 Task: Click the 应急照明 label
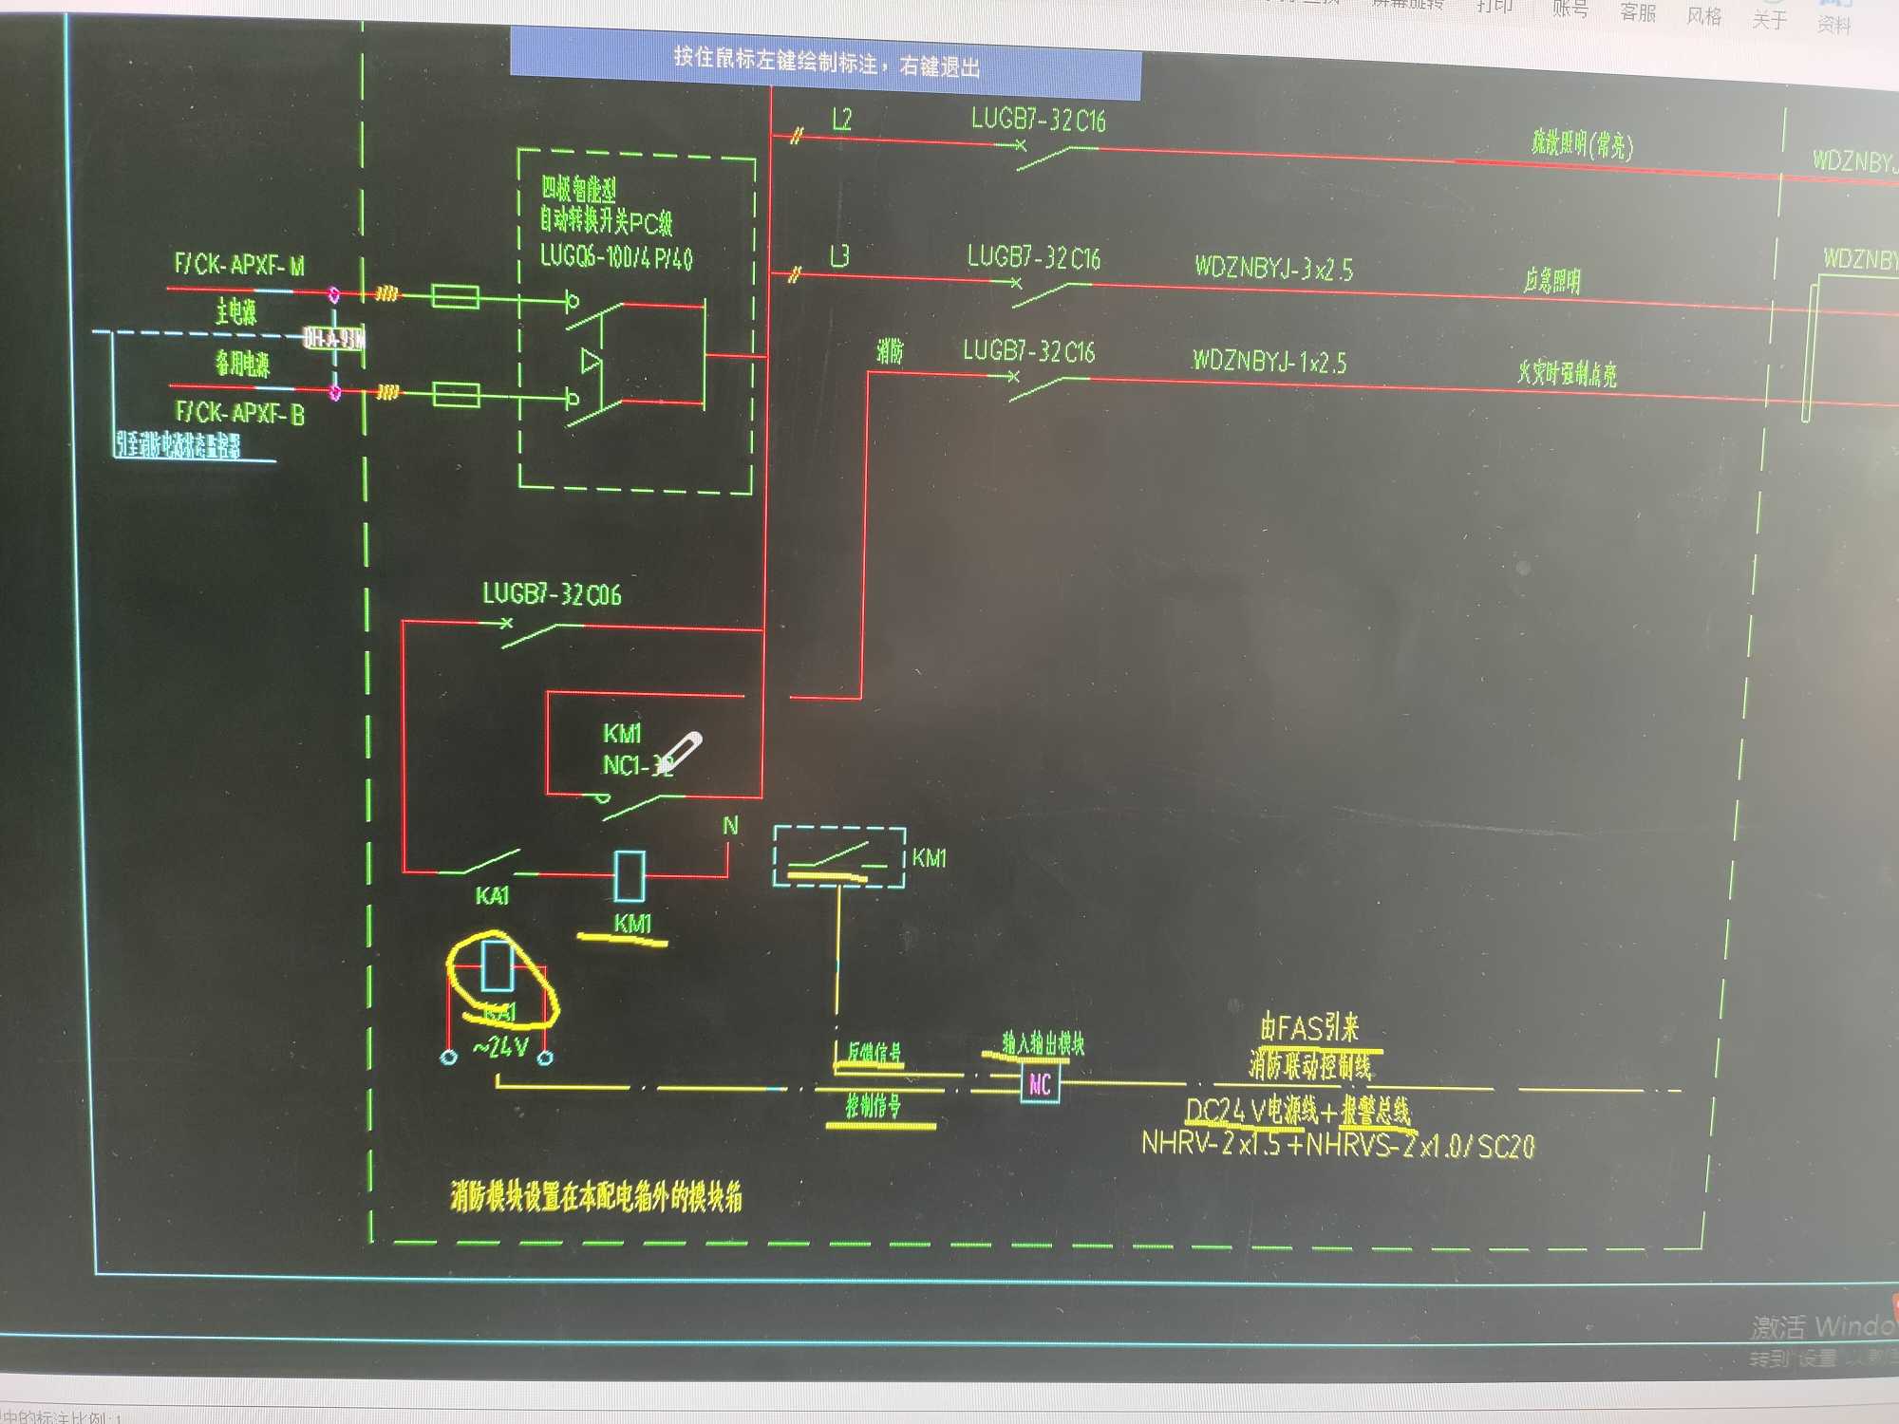1552,281
